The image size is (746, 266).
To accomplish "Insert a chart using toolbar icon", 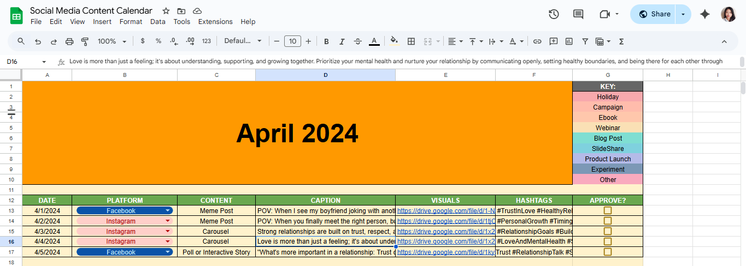I will [569, 41].
